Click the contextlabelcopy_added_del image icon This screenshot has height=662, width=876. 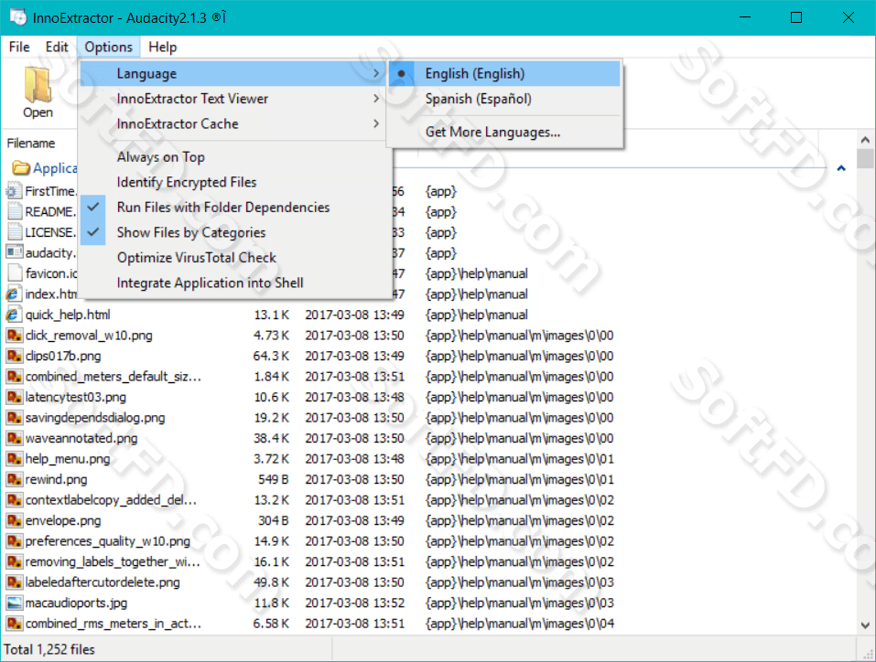pyautogui.click(x=14, y=500)
